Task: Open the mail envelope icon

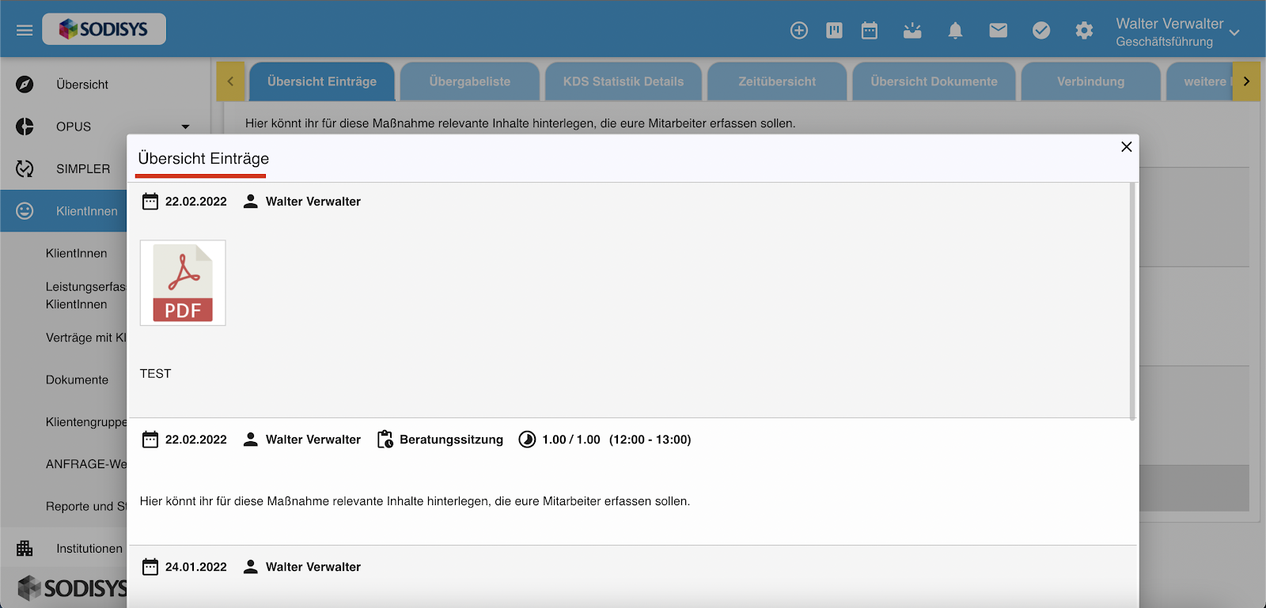Action: click(x=999, y=30)
